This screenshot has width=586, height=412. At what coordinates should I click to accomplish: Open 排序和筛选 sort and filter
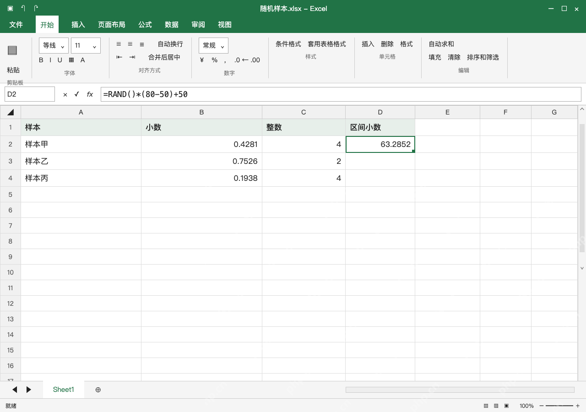point(483,57)
